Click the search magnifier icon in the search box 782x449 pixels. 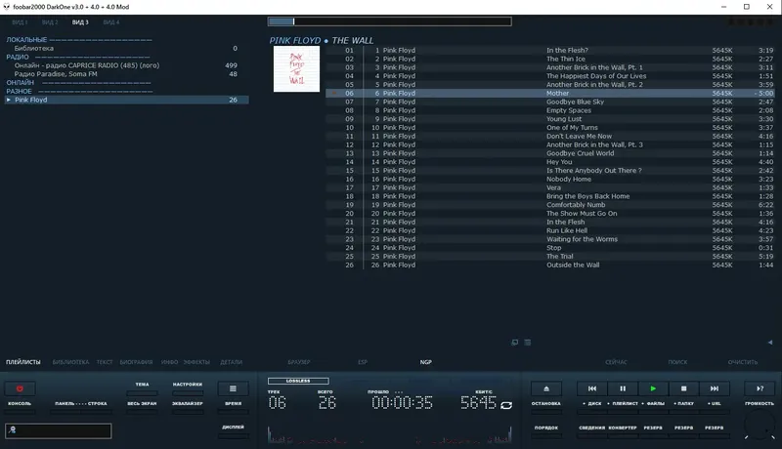[13, 430]
